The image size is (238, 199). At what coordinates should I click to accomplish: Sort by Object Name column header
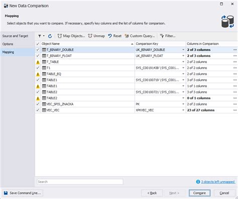87,44
